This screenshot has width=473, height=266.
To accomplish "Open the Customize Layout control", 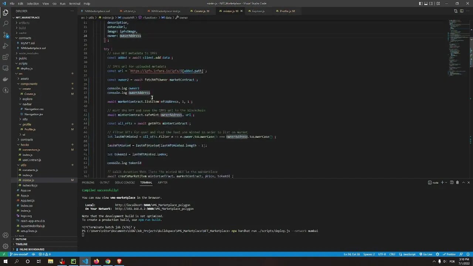I will [438, 3].
